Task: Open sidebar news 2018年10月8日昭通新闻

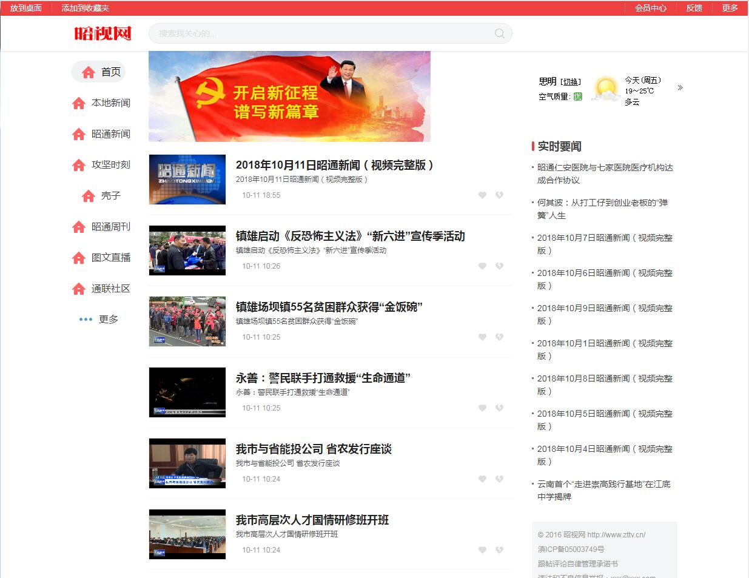Action: click(605, 385)
